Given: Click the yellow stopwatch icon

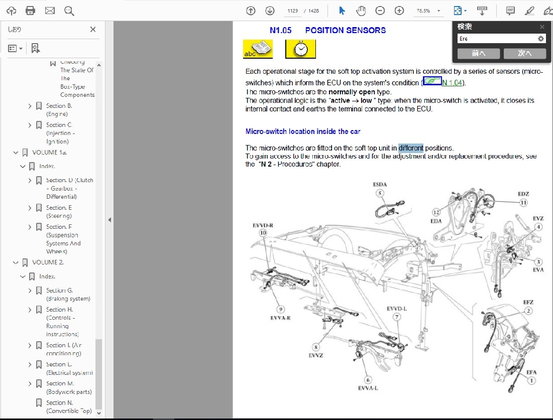Looking at the screenshot, I should [x=300, y=49].
